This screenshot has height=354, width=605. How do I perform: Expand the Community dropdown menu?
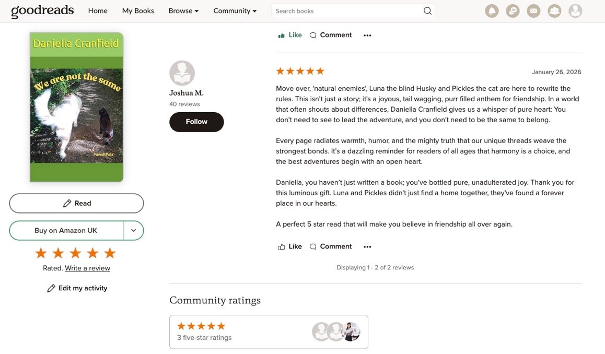(x=235, y=11)
